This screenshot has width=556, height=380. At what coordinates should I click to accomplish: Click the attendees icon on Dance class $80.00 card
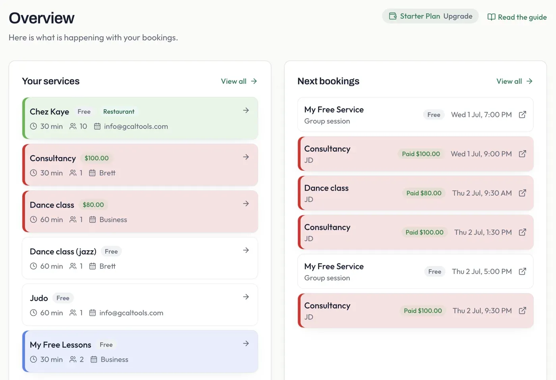pos(73,220)
